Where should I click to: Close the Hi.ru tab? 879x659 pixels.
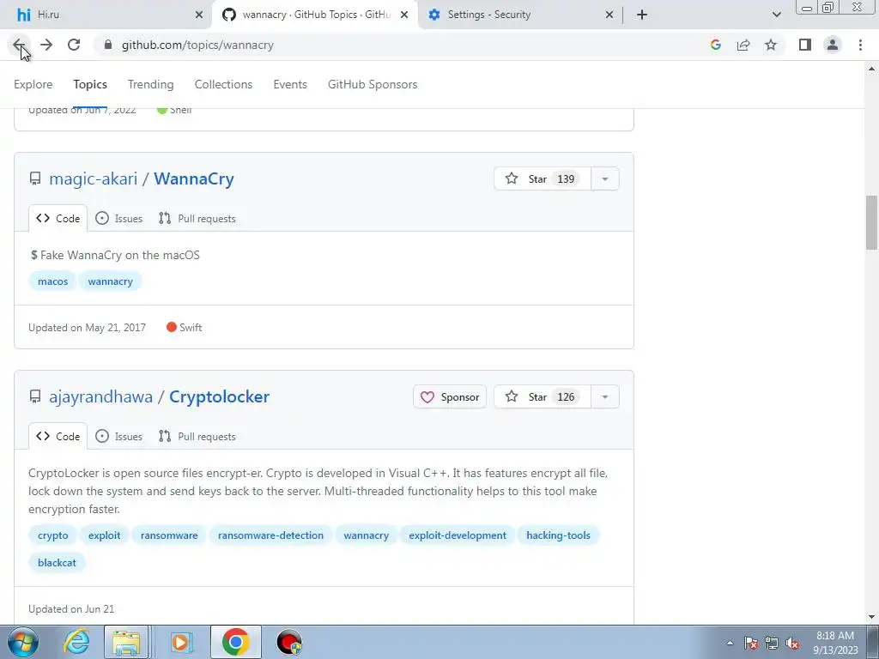pos(198,15)
